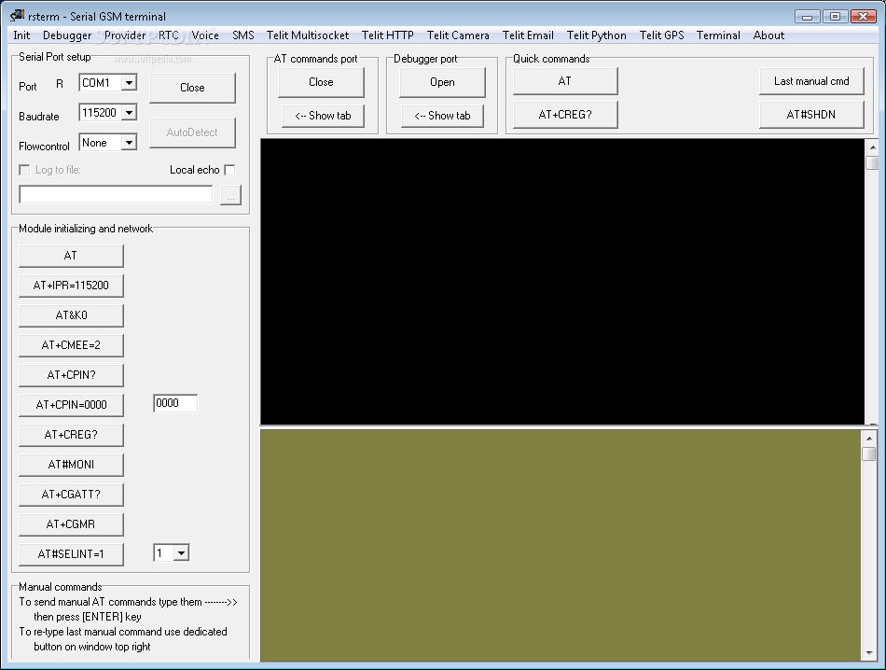Switch to Telit Multisocket tab
Screen dimensions: 886x670
308,35
